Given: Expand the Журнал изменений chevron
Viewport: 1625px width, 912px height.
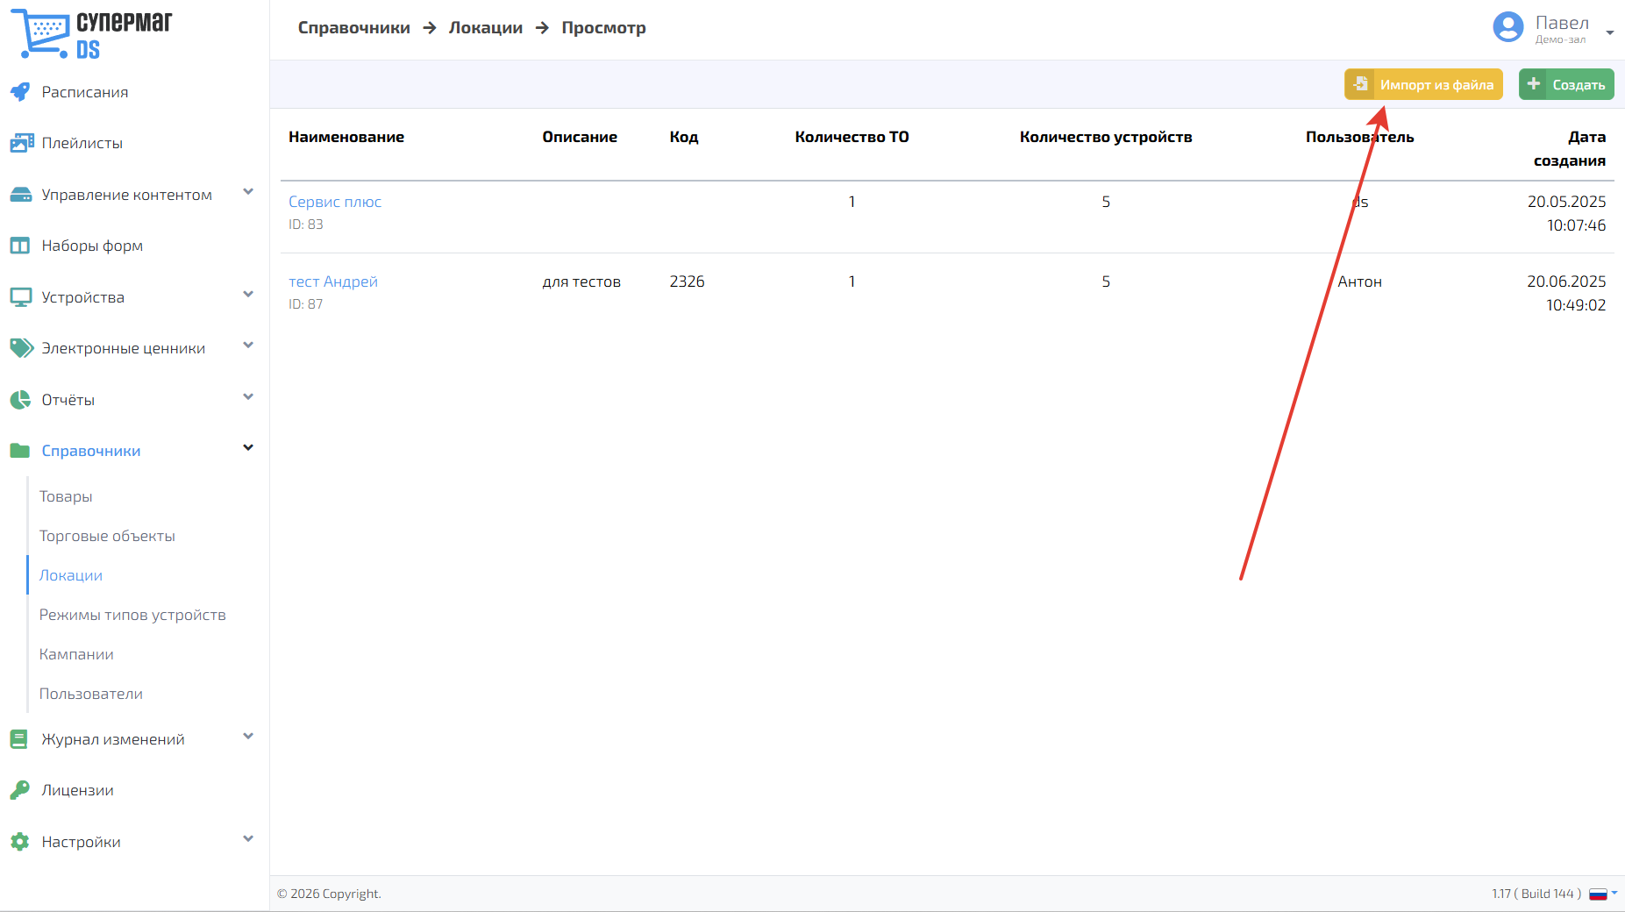Looking at the screenshot, I should [x=248, y=737].
